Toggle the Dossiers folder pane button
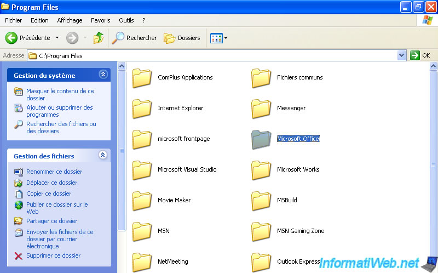Screen dimensions: 438x273 coord(182,38)
